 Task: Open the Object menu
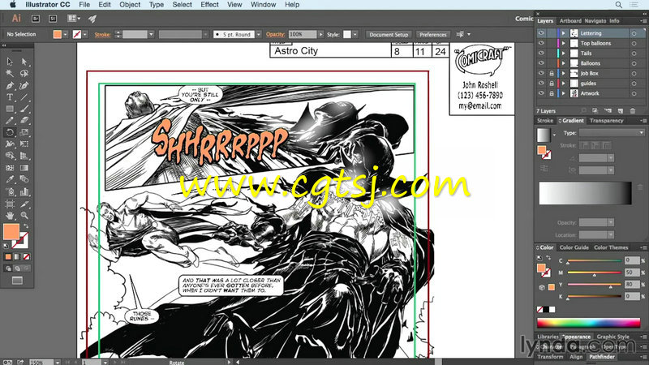130,5
